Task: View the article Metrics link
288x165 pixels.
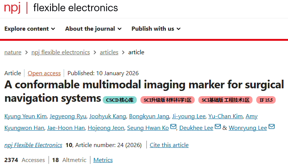Action: (103, 160)
